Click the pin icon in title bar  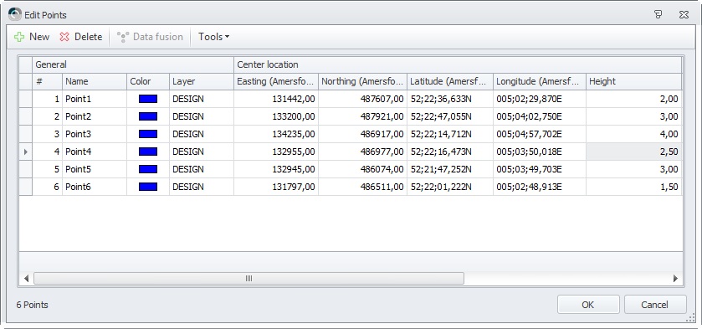click(658, 14)
